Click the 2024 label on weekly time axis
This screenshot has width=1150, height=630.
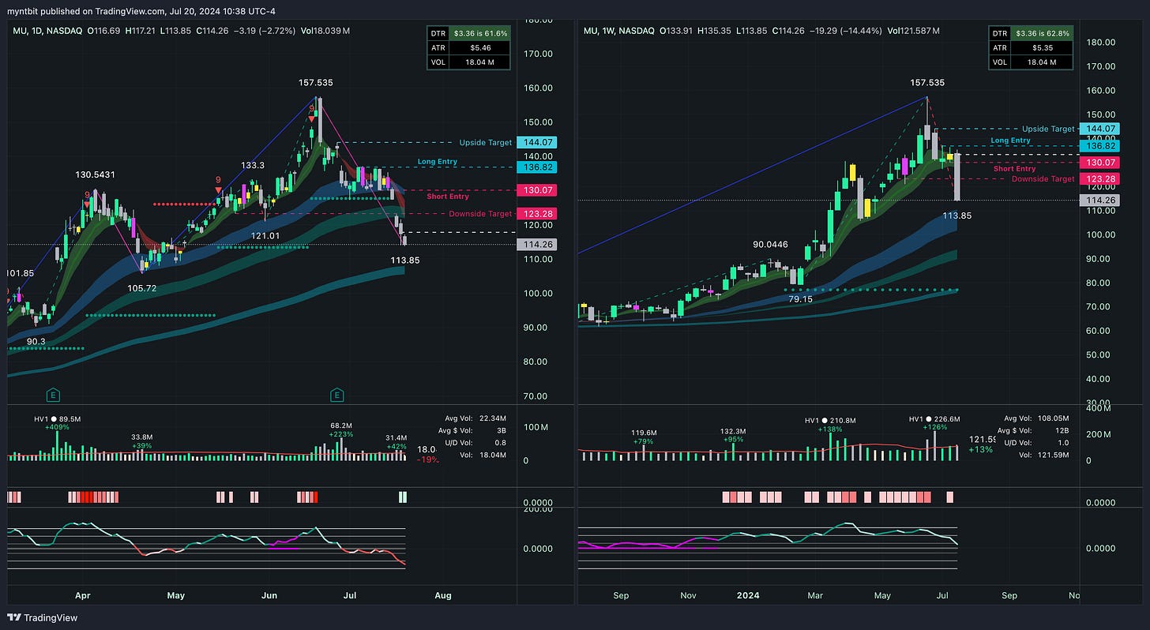point(747,595)
